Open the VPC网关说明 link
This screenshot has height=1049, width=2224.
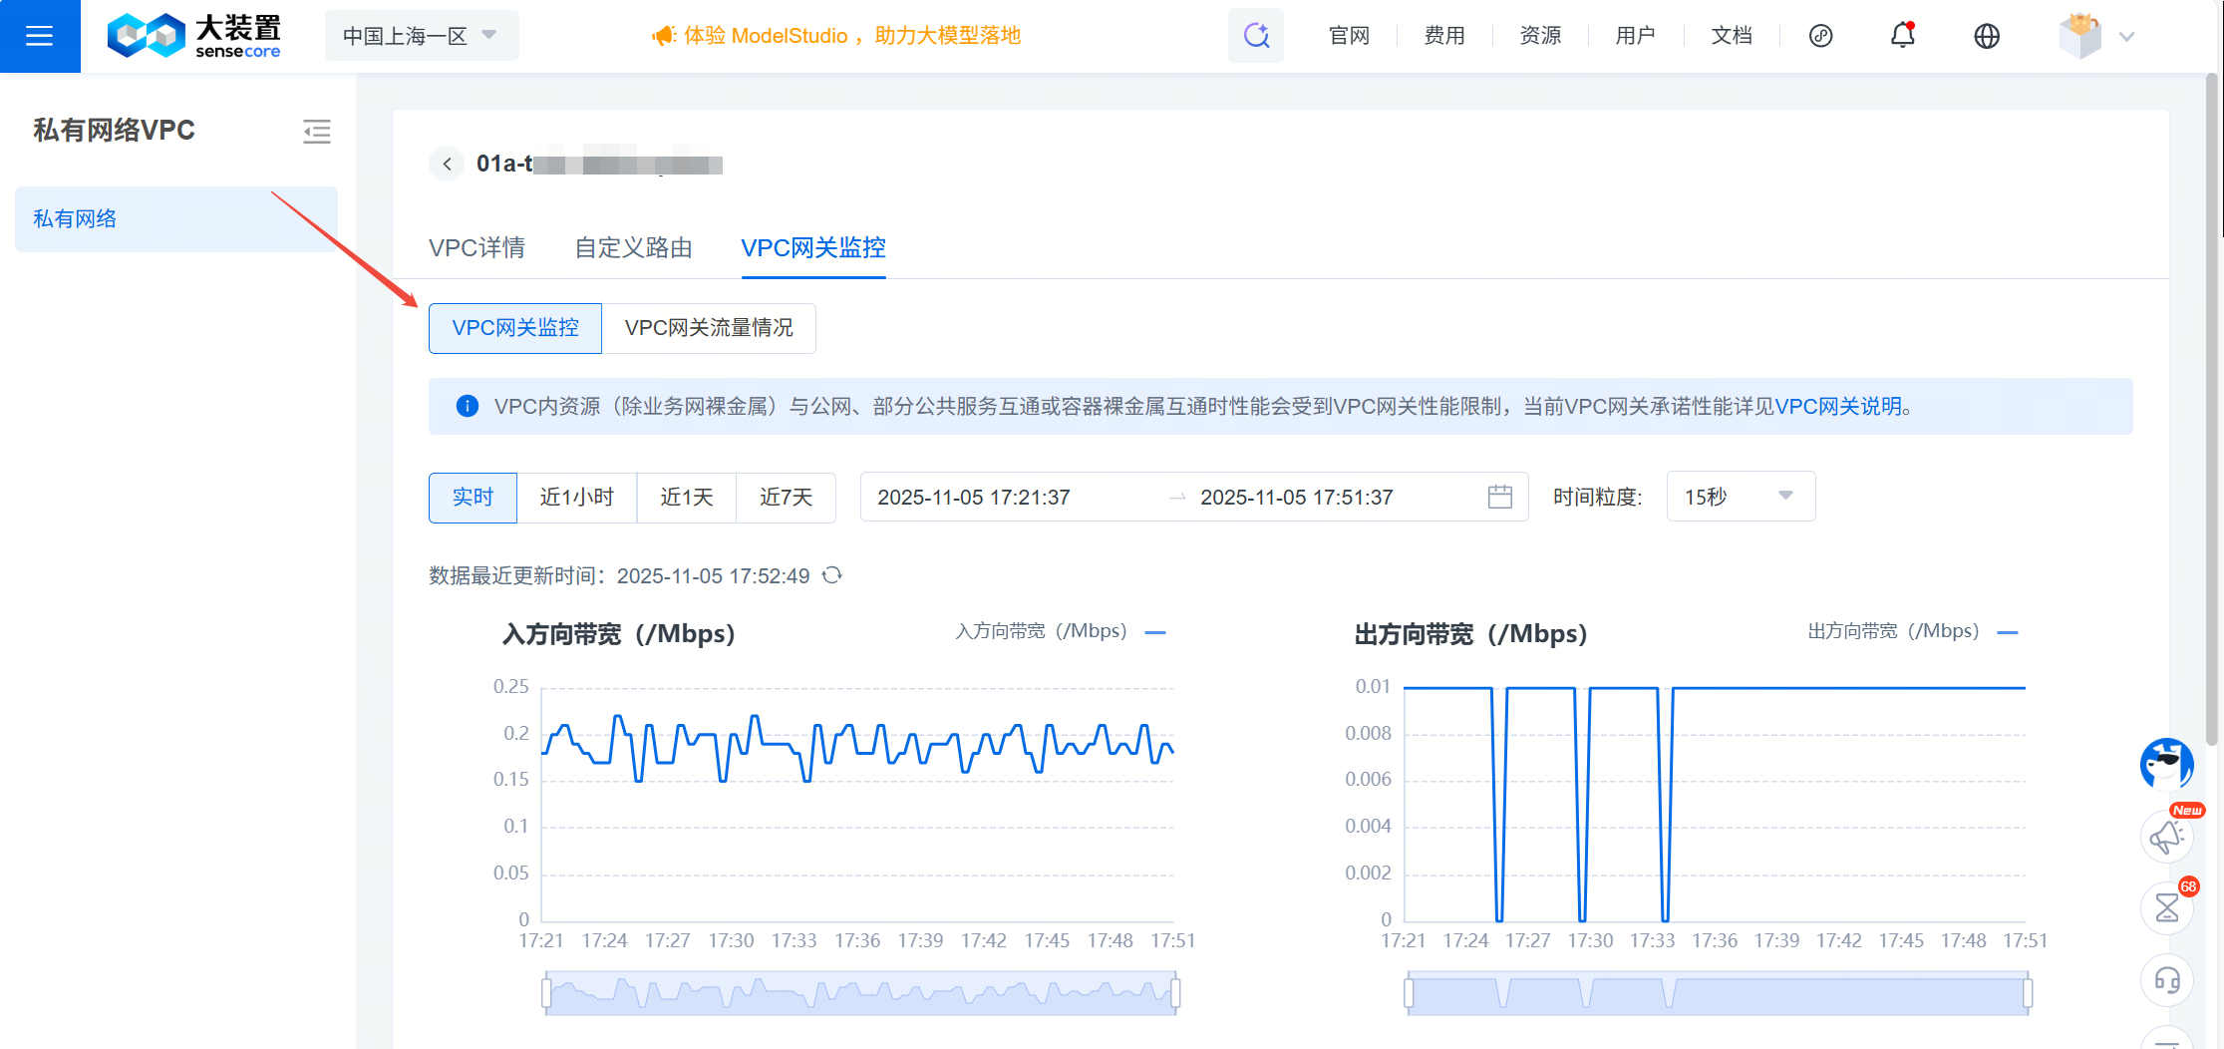coord(1838,407)
